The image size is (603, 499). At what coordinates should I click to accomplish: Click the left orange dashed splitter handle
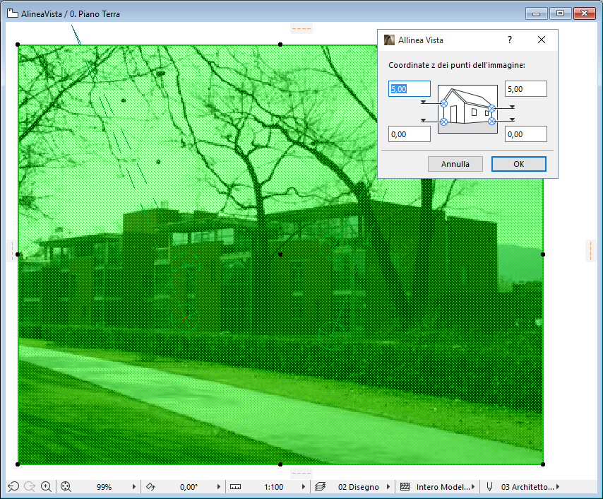pos(12,250)
